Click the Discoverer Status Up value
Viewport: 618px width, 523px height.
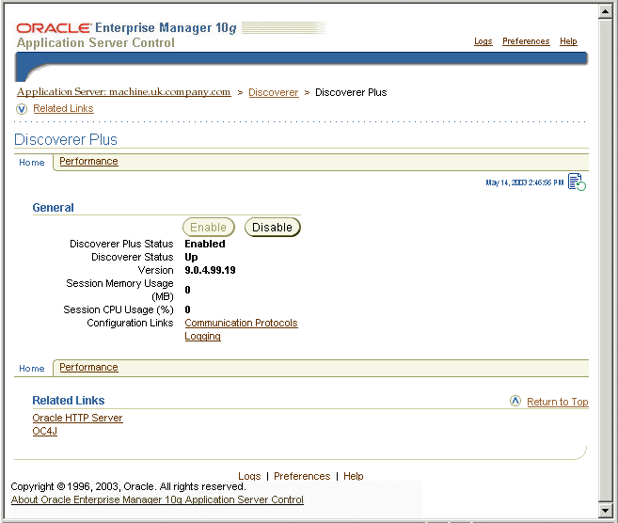click(x=191, y=258)
